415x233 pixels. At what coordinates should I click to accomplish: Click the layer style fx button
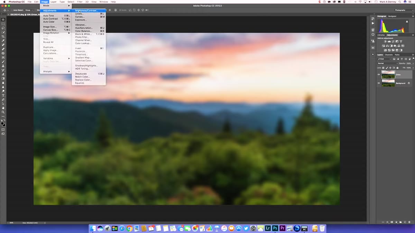coord(388,222)
